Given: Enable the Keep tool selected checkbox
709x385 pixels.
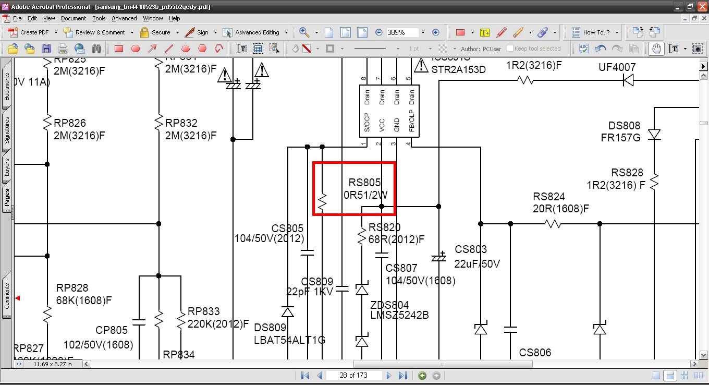Looking at the screenshot, I should coord(510,49).
